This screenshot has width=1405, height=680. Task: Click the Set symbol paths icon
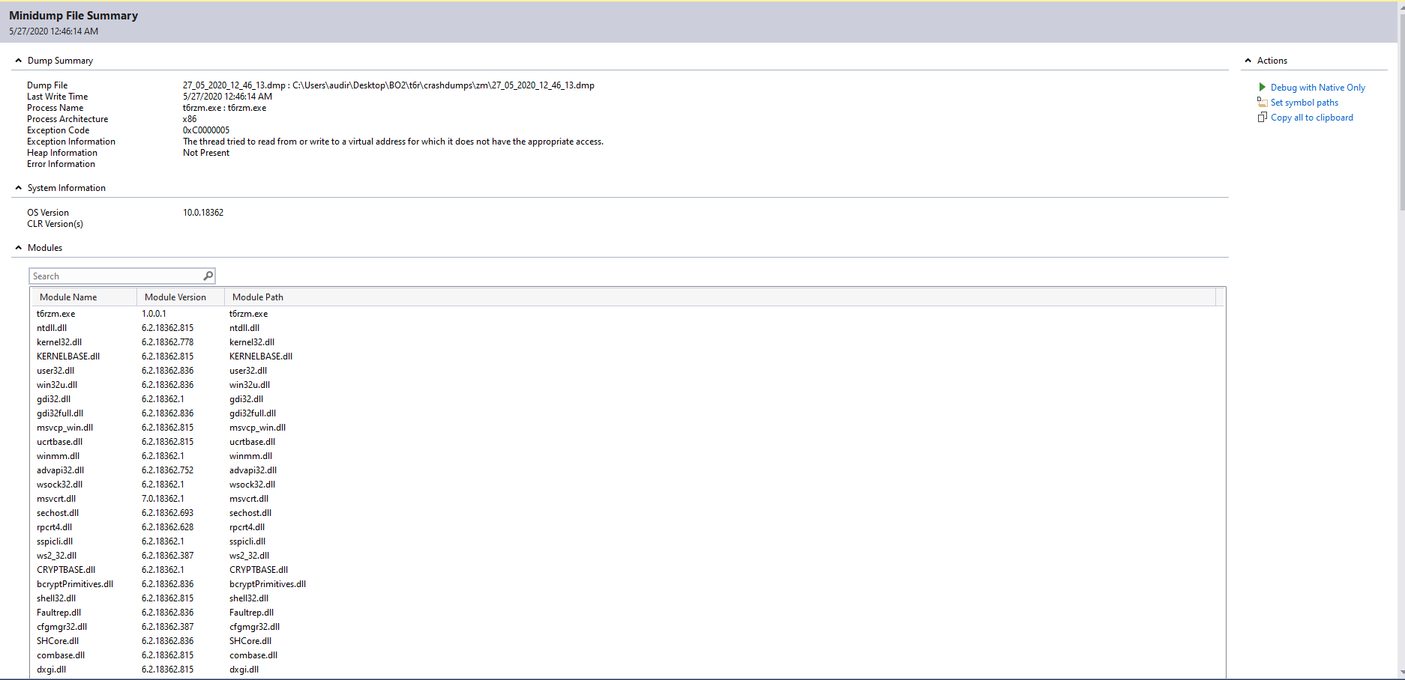click(x=1262, y=103)
